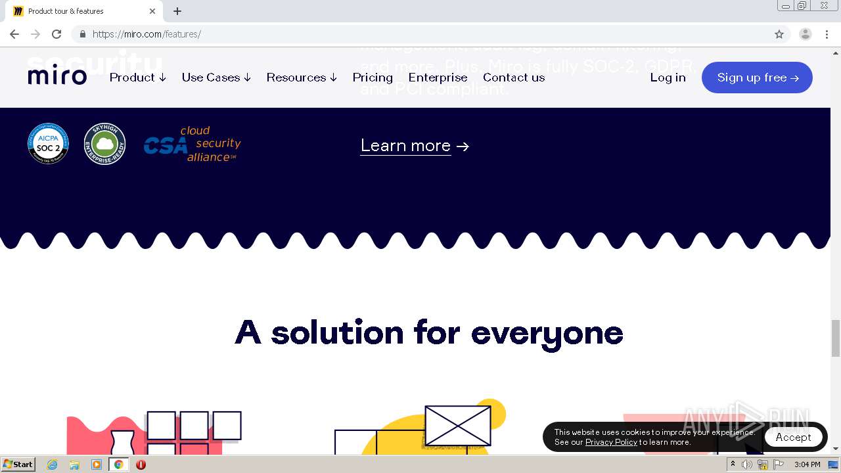Click the Show desktop button
Screen dimensions: 841x473
(x=834, y=464)
